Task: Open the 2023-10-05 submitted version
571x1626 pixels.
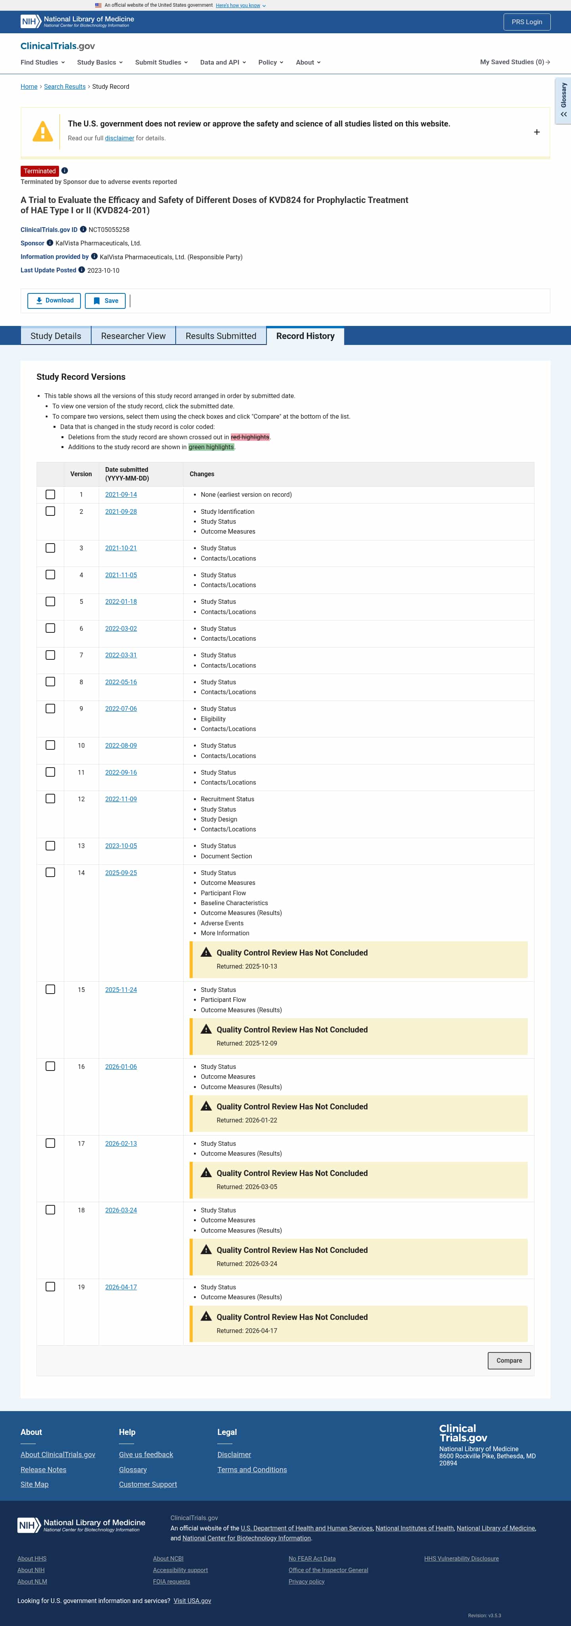Action: [121, 846]
